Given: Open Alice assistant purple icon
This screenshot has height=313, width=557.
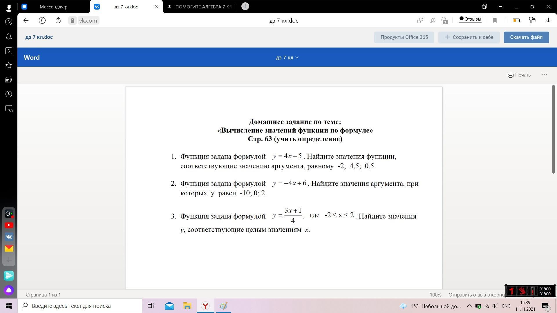Looking at the screenshot, I should (x=9, y=290).
